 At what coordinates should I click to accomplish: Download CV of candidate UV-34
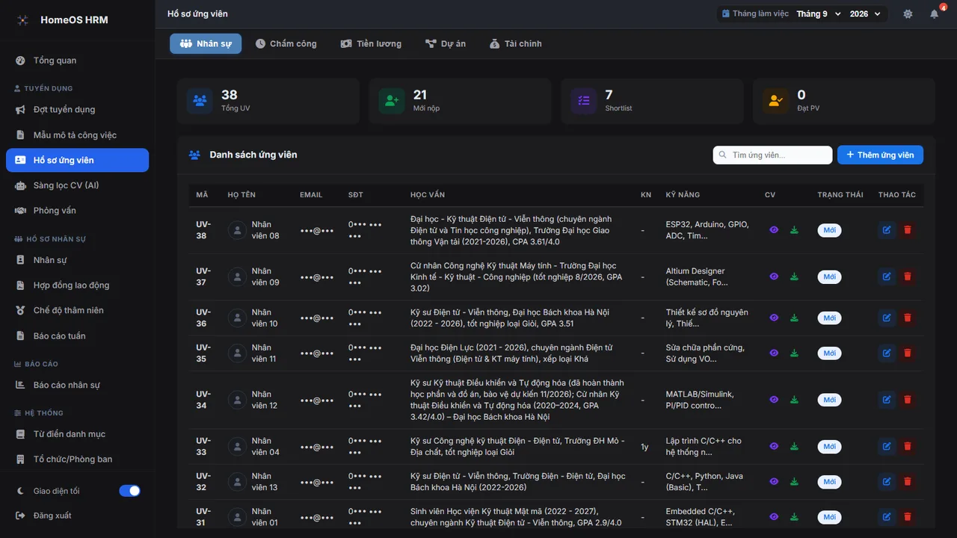point(794,400)
